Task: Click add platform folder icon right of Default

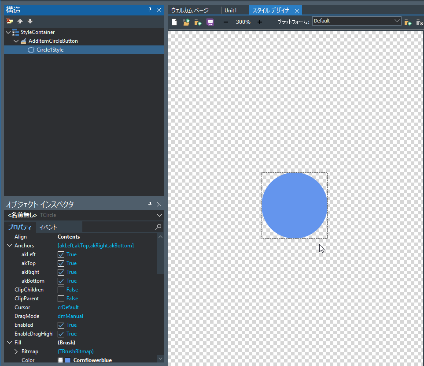Action: (x=408, y=22)
